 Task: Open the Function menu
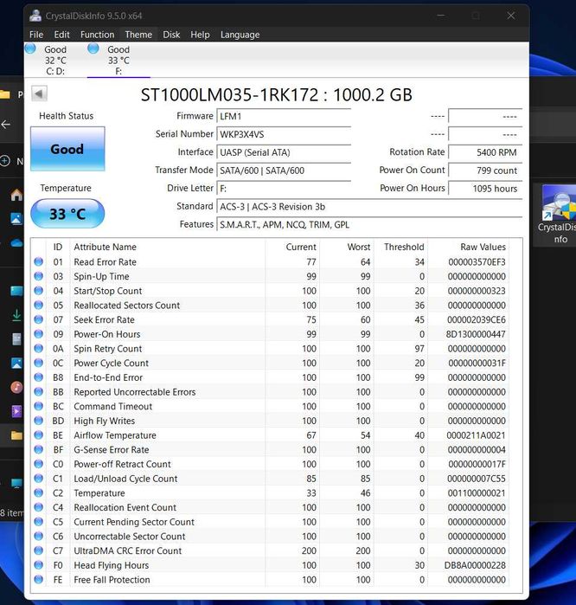tap(97, 35)
